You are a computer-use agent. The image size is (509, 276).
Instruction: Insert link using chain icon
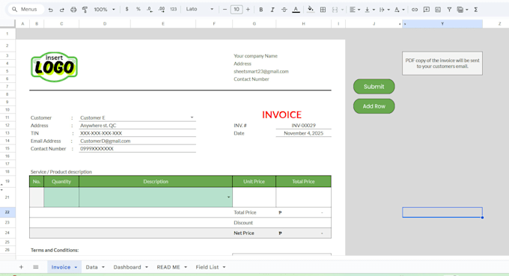415,10
